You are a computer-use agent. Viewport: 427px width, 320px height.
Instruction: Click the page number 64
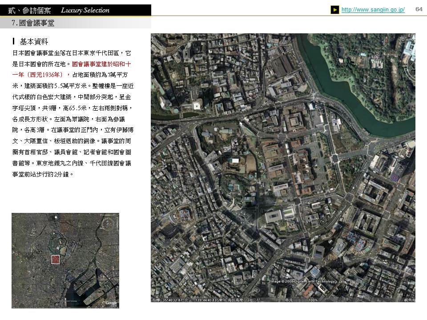[419, 9]
